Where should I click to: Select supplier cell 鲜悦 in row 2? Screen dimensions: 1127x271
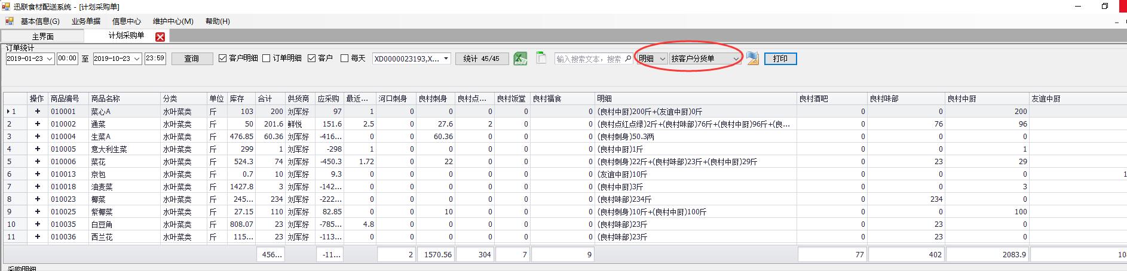coord(300,124)
